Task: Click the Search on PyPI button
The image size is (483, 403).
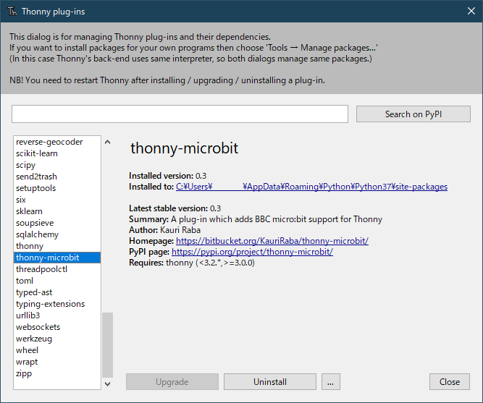Action: [413, 114]
